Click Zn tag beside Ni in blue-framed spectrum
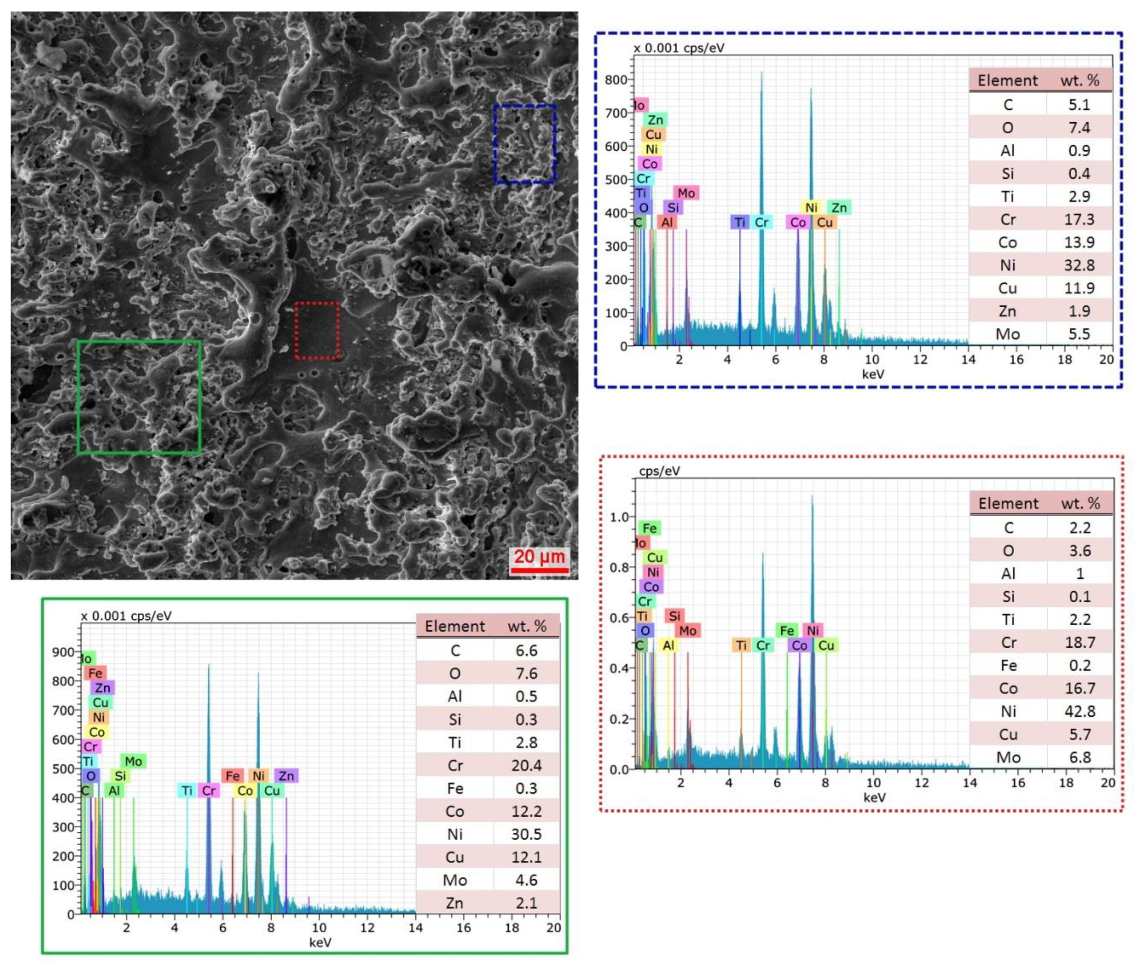This screenshot has width=1136, height=966. pos(839,207)
